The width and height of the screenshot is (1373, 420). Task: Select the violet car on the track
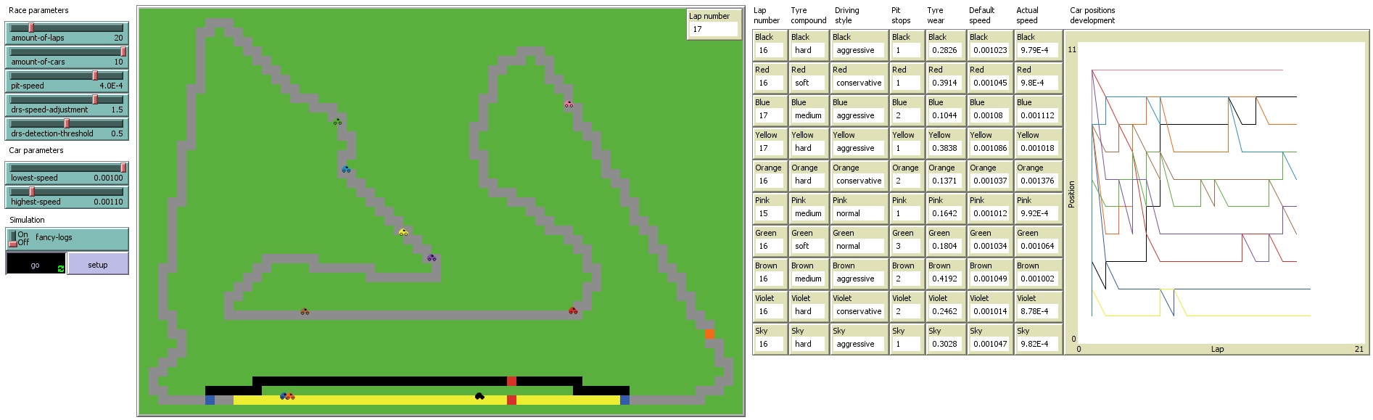432,258
